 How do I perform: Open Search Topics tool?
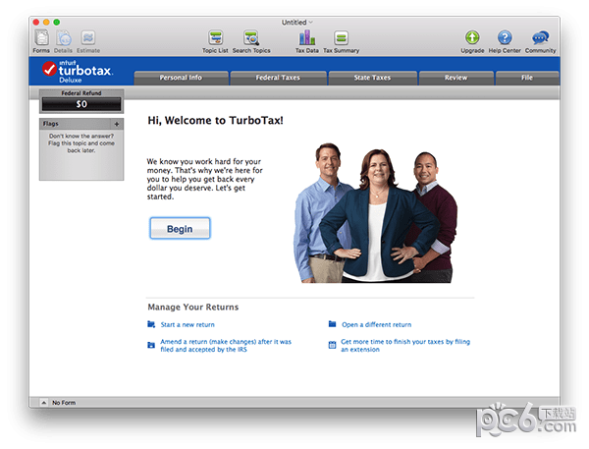[x=251, y=38]
